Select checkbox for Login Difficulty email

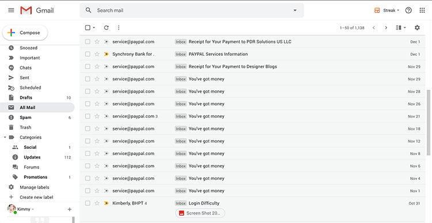click(x=88, y=203)
